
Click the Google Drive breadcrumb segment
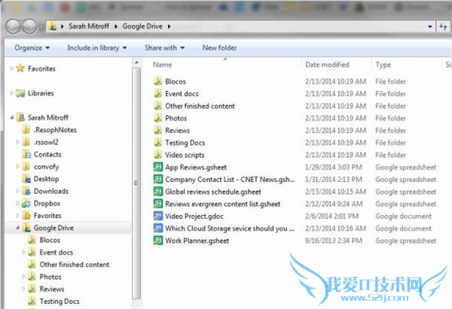(142, 26)
